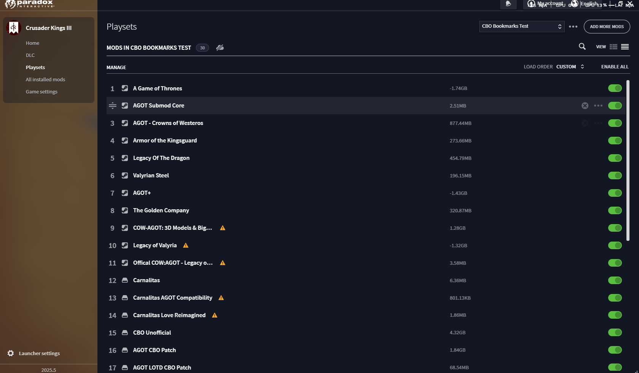Toggle AGOT - Crowns of Westeros mod
Screen dimensions: 639x373
(615, 123)
